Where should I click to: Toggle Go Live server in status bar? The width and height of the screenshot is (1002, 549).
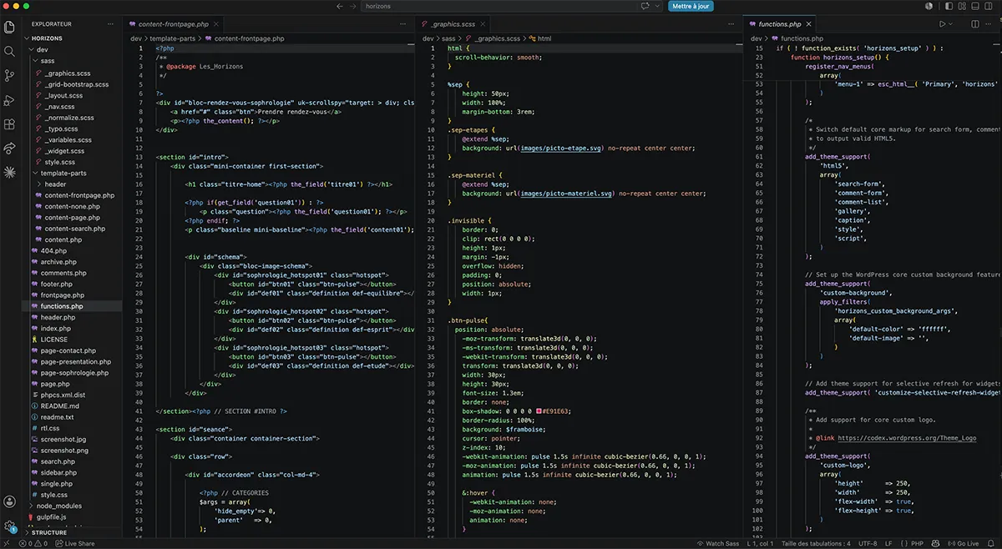coord(964,543)
